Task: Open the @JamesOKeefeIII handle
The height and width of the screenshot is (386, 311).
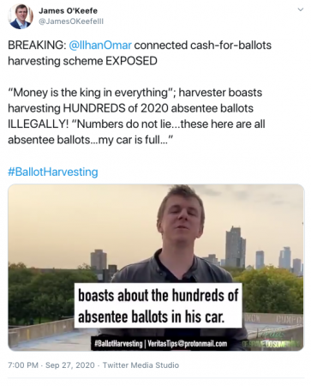Action: click(71, 21)
